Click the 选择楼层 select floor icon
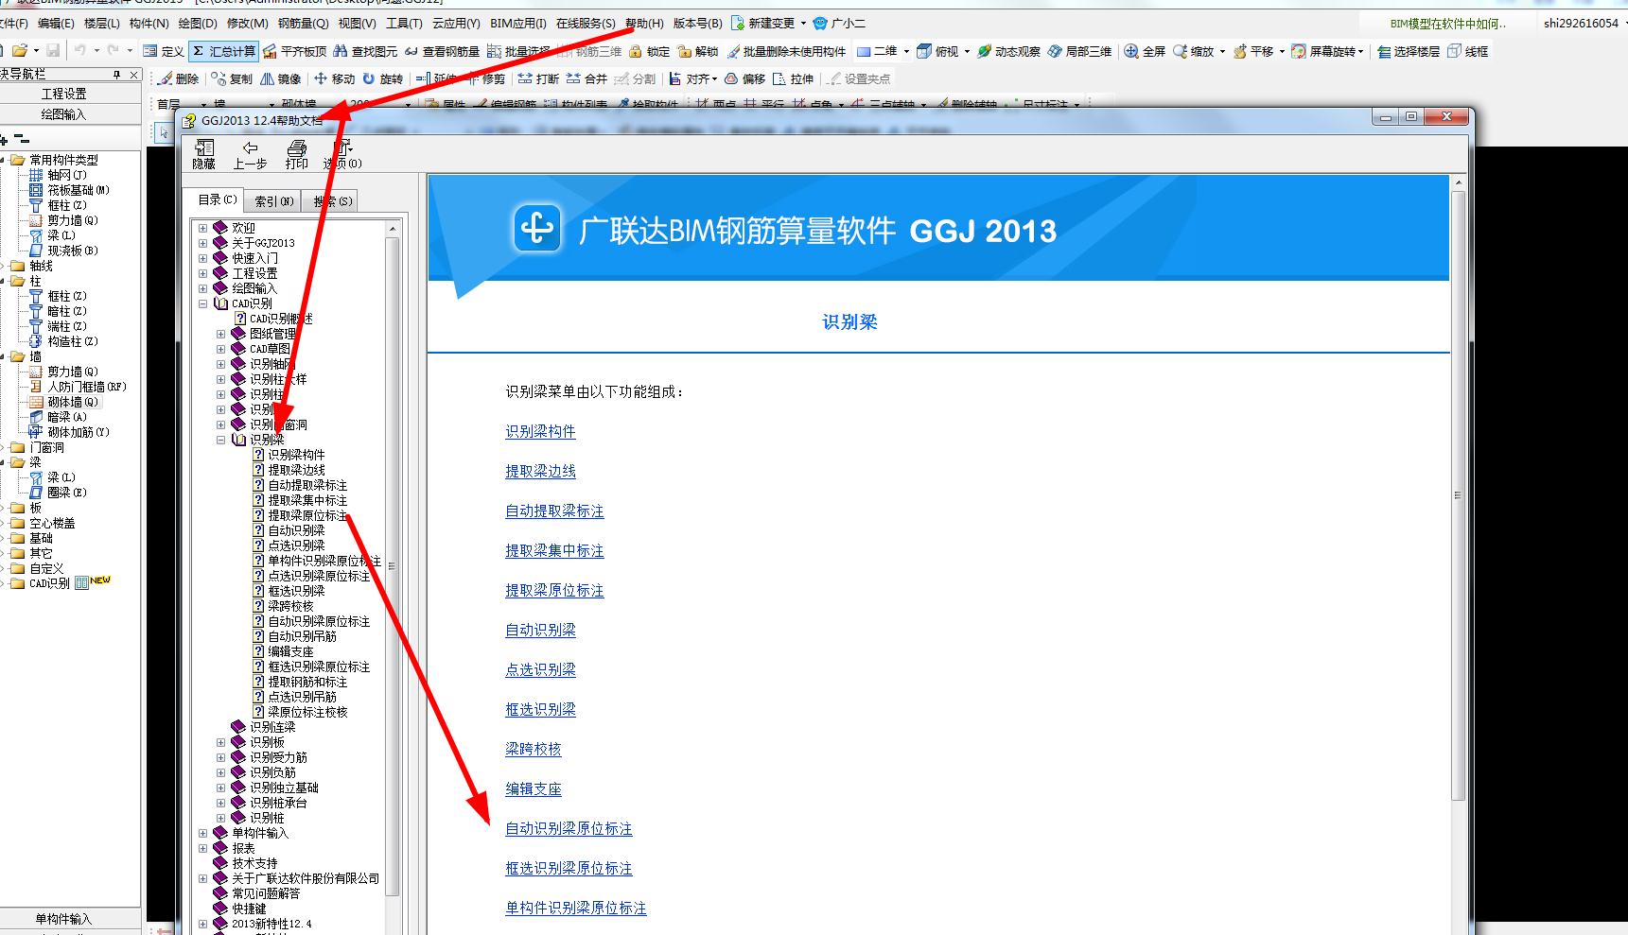The width and height of the screenshot is (1628, 935). pyautogui.click(x=1384, y=51)
